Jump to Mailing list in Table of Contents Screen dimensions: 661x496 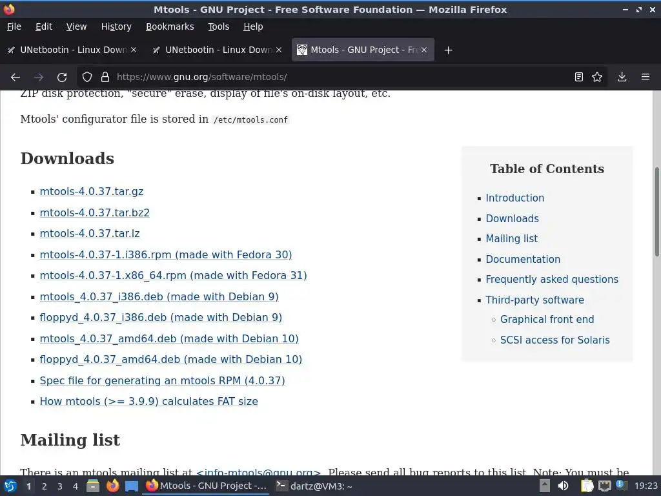pyautogui.click(x=511, y=239)
